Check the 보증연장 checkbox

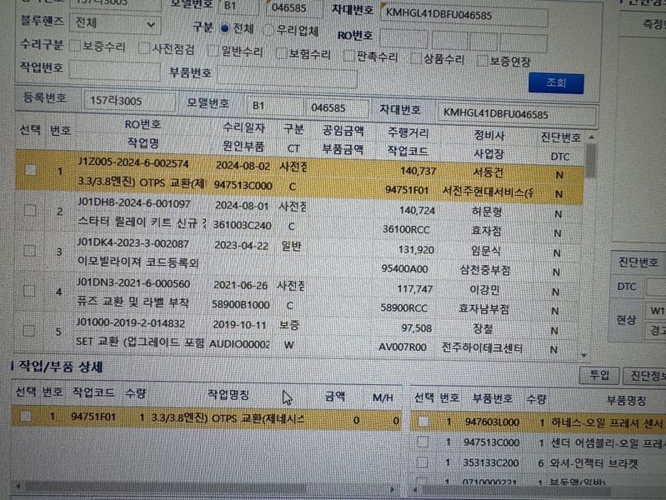click(482, 60)
